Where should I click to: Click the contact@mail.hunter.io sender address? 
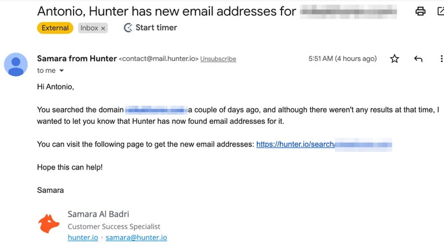159,58
